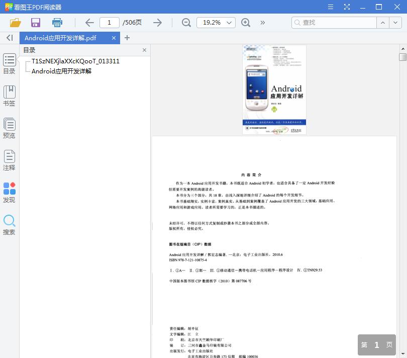This screenshot has height=358, width=407.
Task: Zoom out using the magnifier minus icon
Action: pyautogui.click(x=186, y=23)
